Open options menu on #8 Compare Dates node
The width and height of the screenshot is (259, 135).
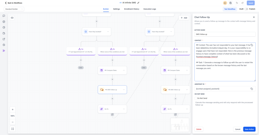[187, 71]
